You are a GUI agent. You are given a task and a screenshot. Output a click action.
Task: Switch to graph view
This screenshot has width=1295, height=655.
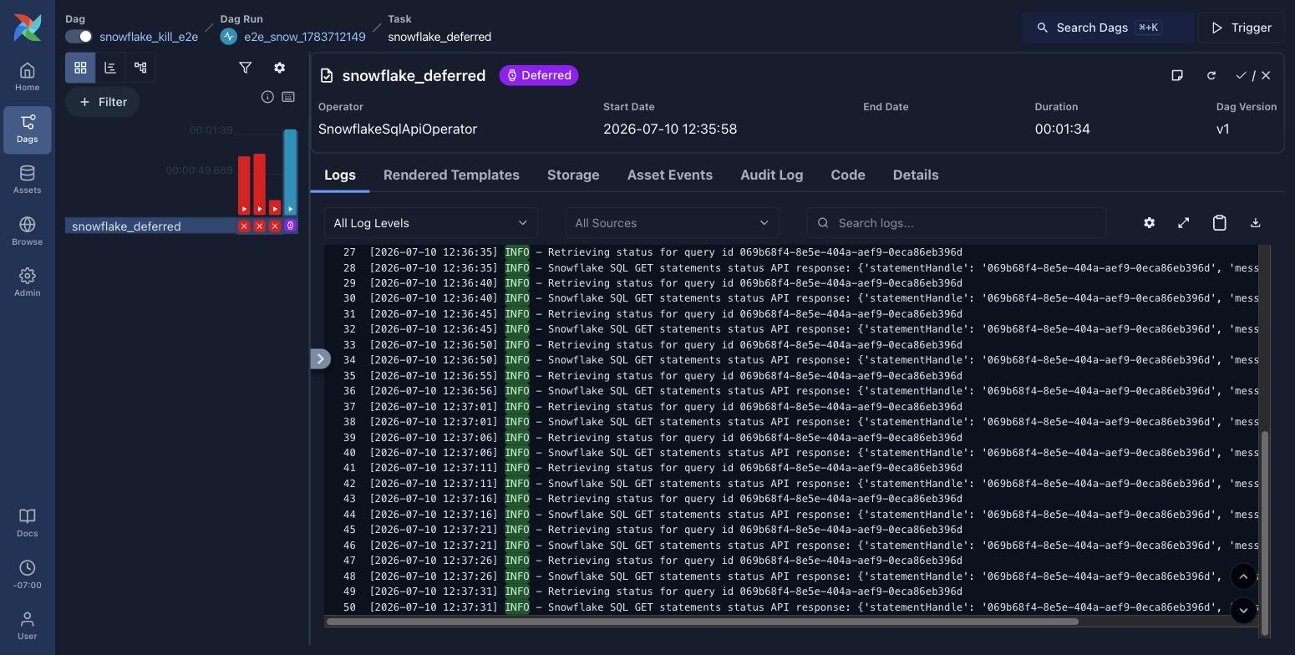[140, 68]
